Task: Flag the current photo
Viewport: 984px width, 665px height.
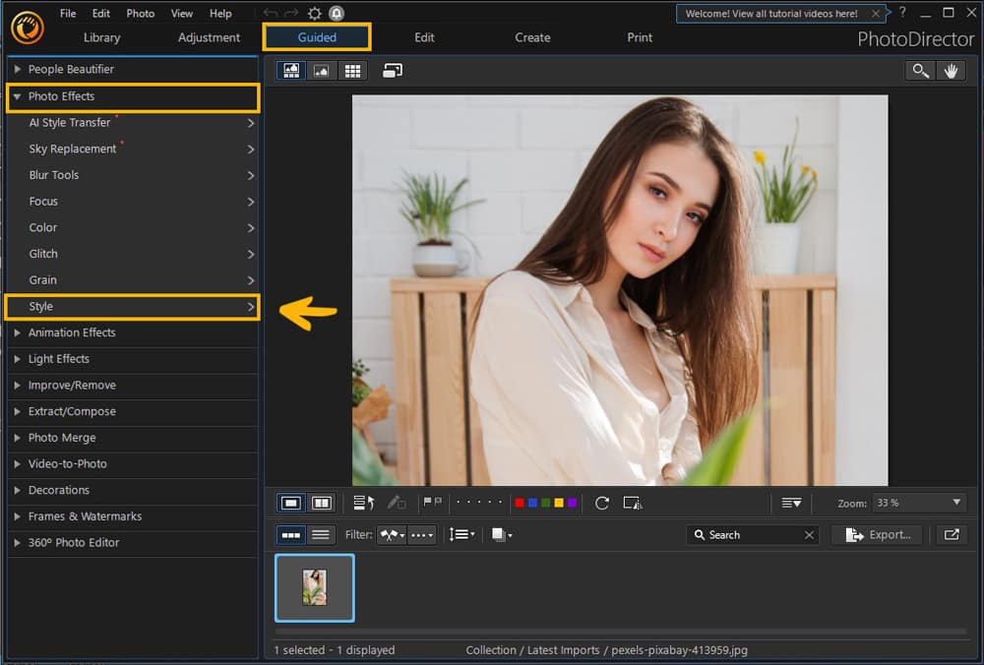Action: click(428, 502)
